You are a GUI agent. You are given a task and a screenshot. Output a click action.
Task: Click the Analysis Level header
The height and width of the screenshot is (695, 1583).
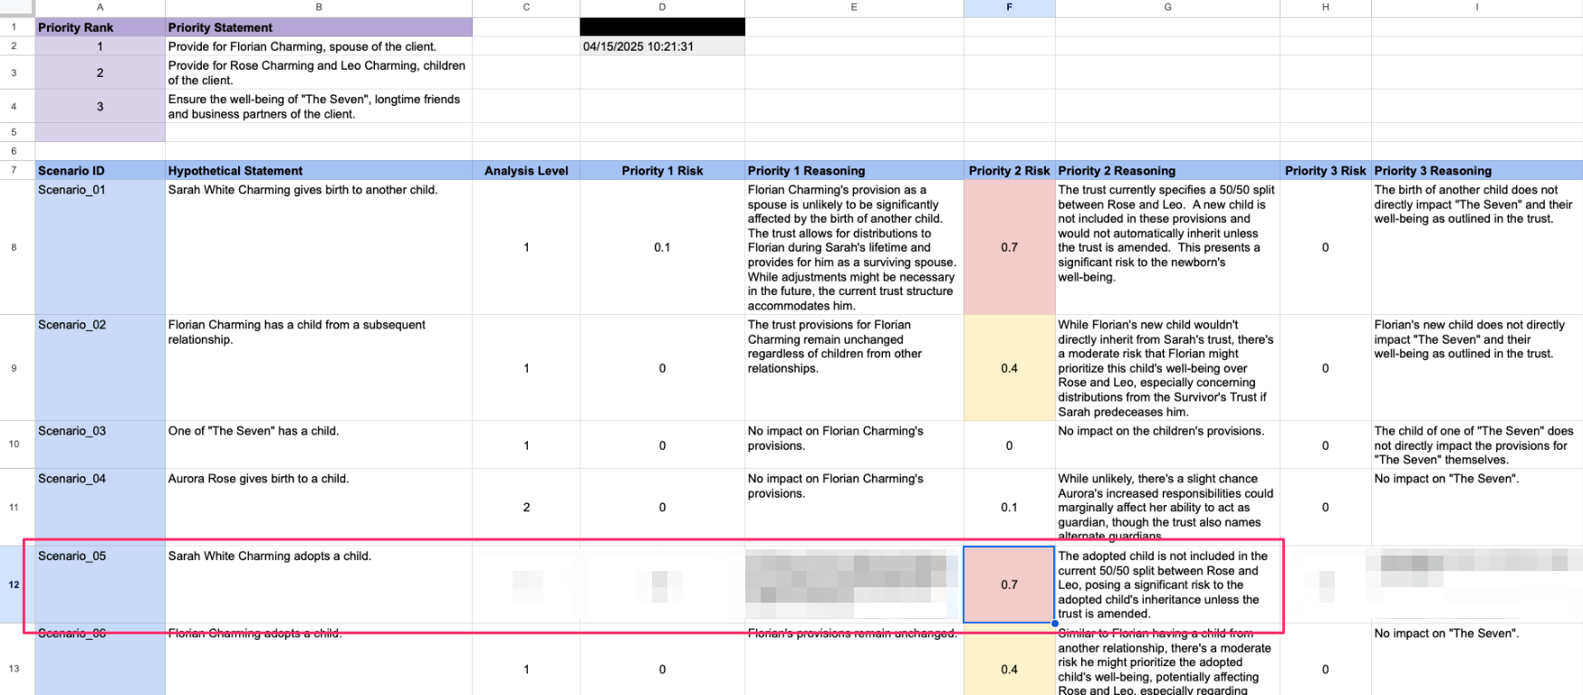pyautogui.click(x=526, y=170)
